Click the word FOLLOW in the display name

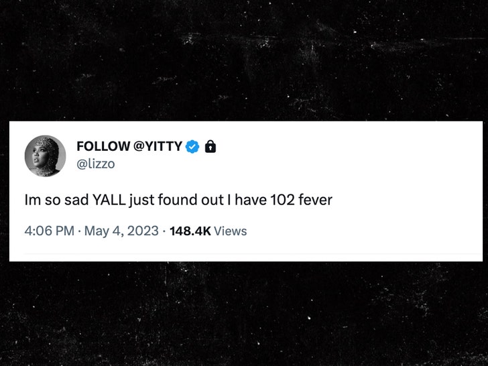tap(103, 146)
